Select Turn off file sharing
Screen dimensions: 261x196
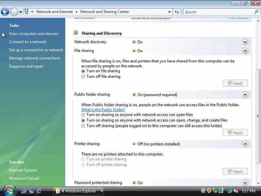pyautogui.click(x=83, y=77)
